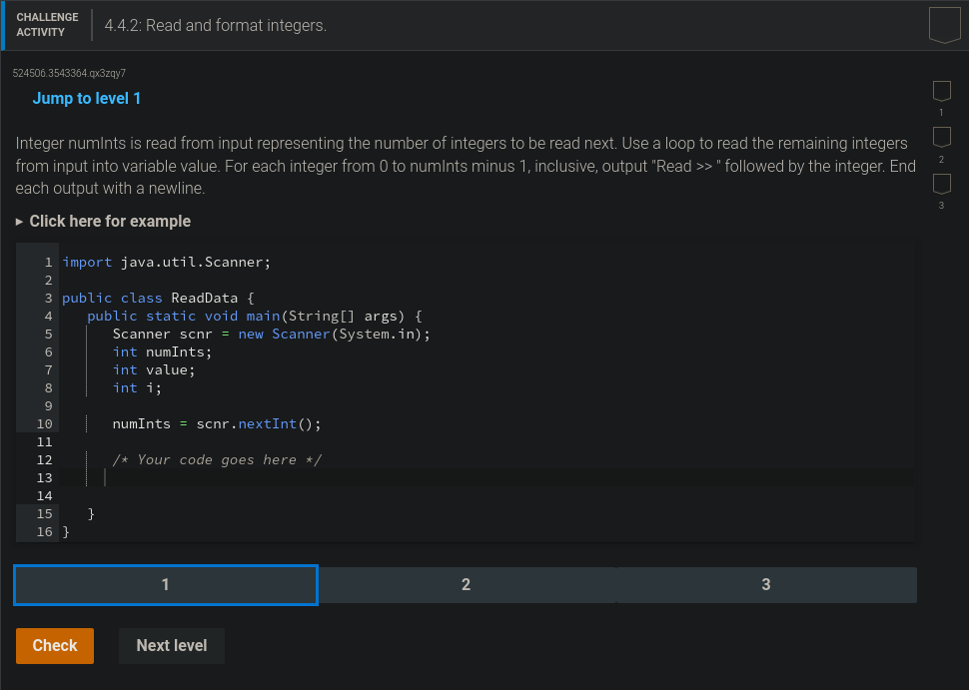Switch to level tab 3

pyautogui.click(x=766, y=584)
